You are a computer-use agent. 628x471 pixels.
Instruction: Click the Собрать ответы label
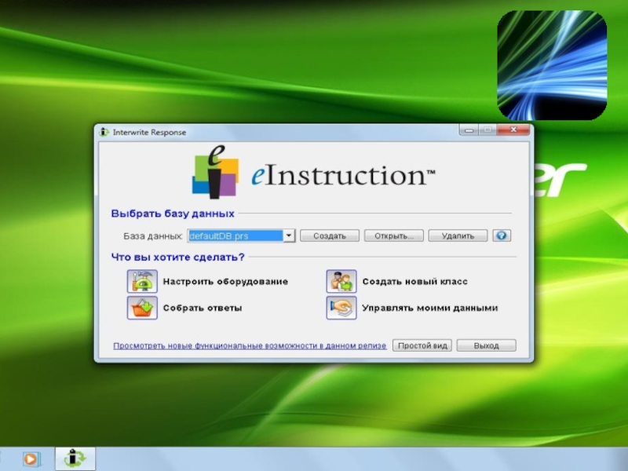tap(203, 308)
